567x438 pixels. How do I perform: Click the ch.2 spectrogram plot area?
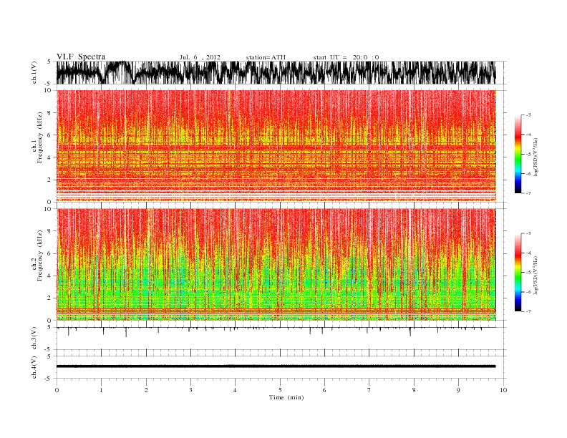point(276,265)
